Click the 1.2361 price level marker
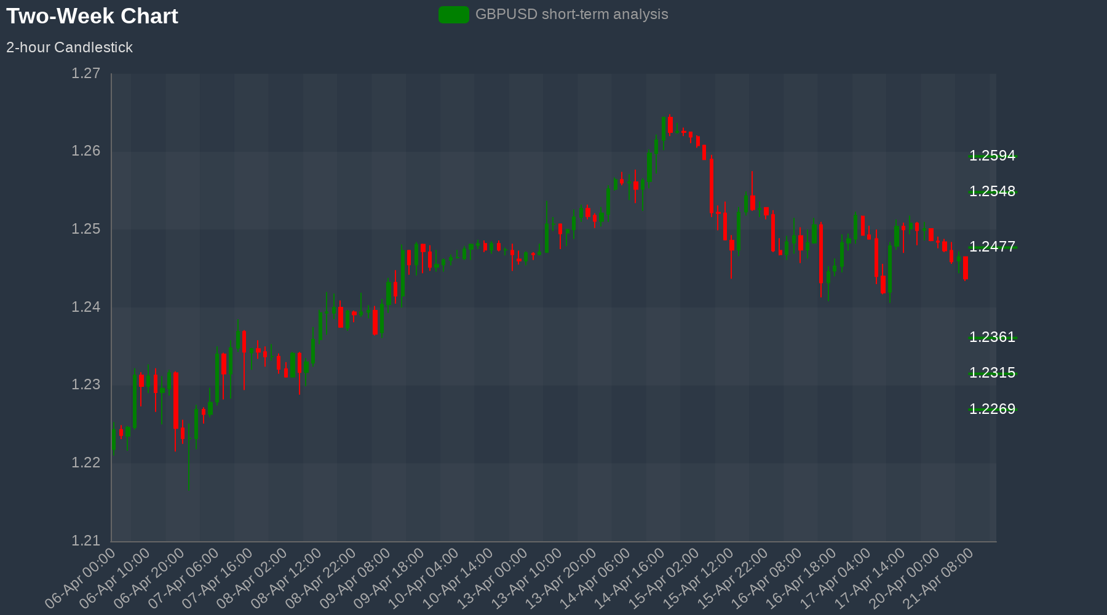The width and height of the screenshot is (1107, 615). point(992,338)
